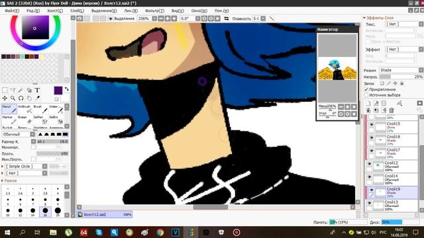Merge layer down icon

[x=376, y=110]
